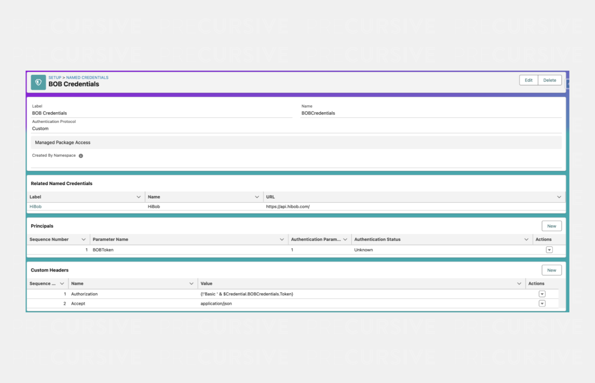Go to the SETUP breadcrumb link
This screenshot has width=595, height=383.
[55, 77]
